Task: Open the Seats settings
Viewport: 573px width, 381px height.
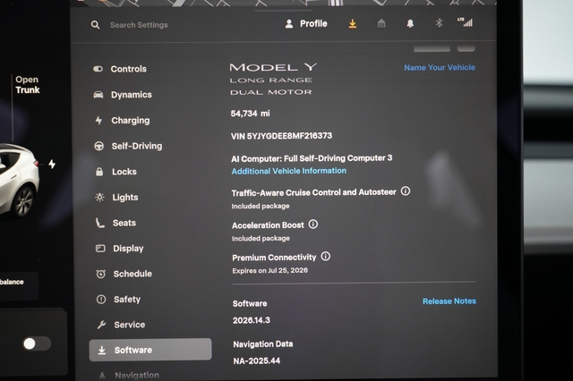Action: click(115, 223)
